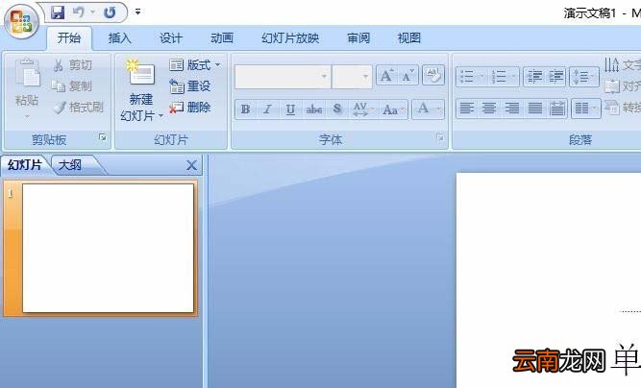Center the text
Viewport: 641px width, 388px height.
click(489, 109)
